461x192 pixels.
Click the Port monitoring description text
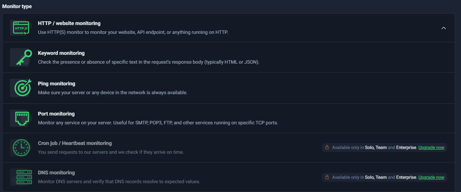pos(158,122)
